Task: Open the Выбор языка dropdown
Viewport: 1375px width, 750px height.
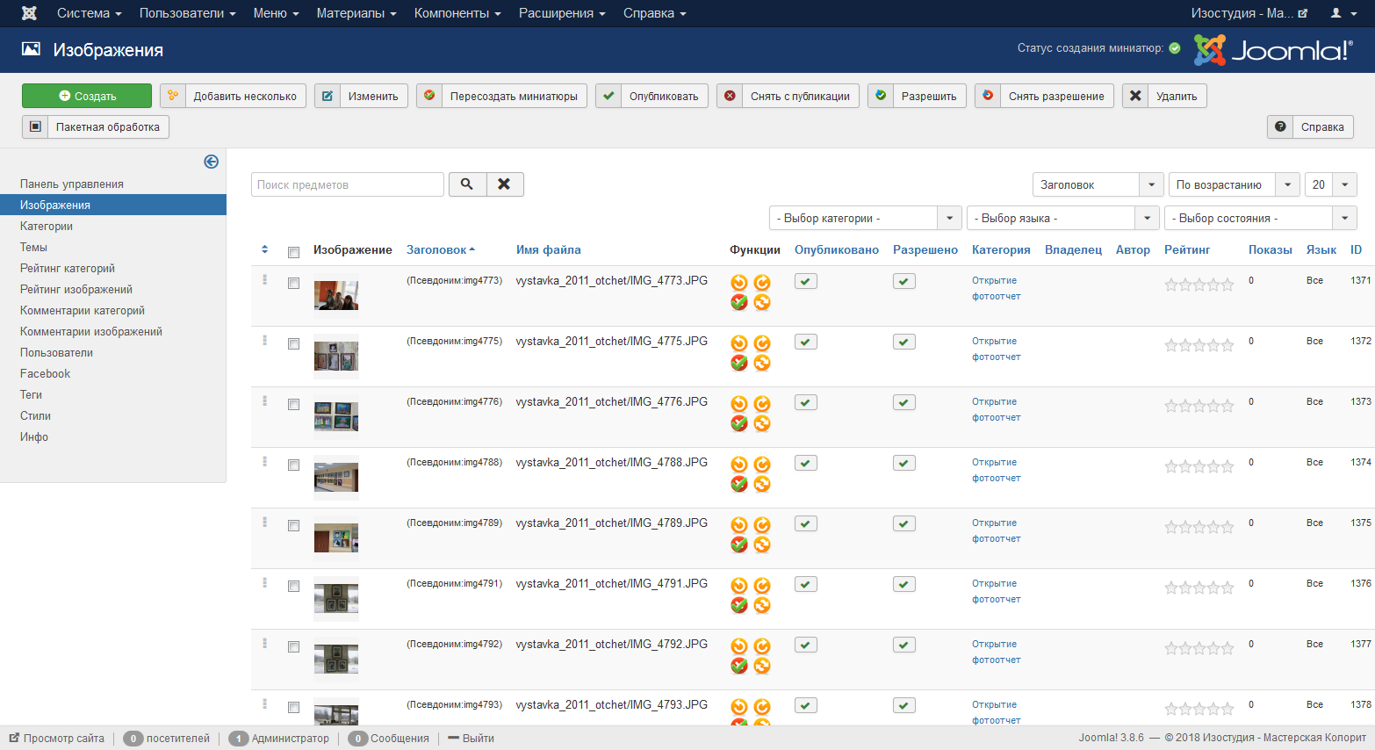Action: [1062, 218]
